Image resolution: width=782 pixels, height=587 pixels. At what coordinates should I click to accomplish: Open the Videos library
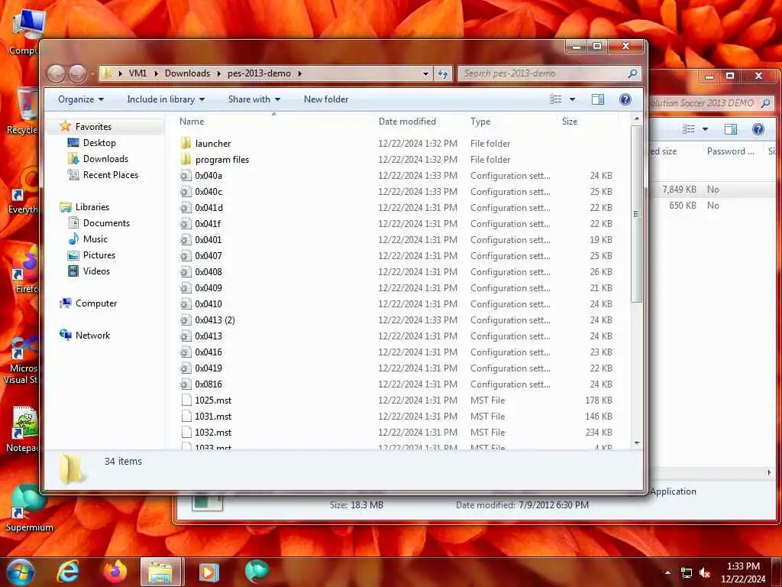tap(95, 271)
